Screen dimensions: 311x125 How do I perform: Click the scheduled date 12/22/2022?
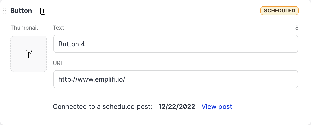pyautogui.click(x=177, y=107)
